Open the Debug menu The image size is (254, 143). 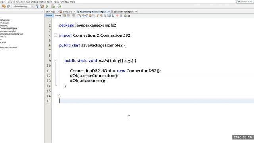[34, 2]
